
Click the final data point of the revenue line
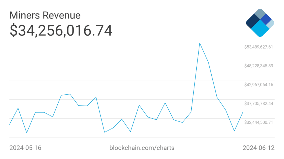[243, 112]
